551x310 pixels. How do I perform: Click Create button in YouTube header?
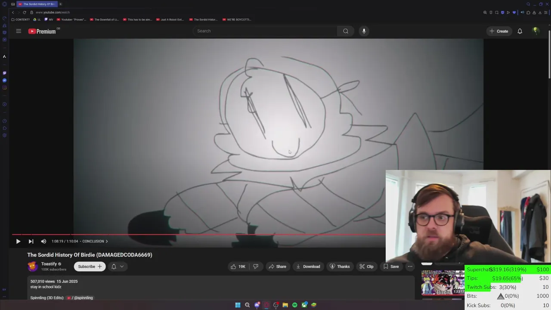(498, 31)
